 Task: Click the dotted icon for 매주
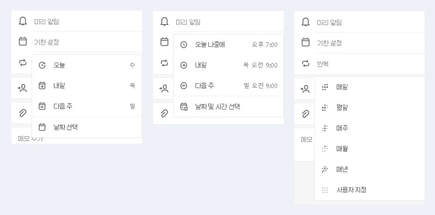[325, 128]
